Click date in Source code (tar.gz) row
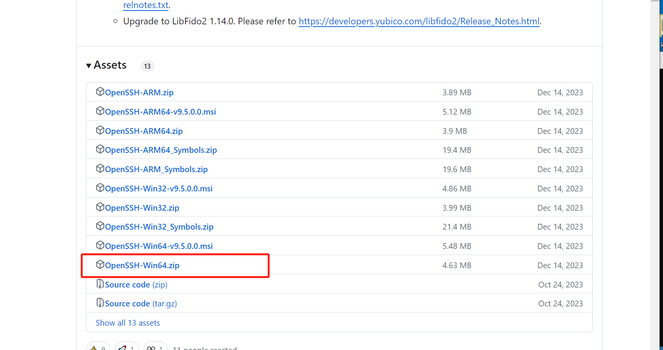 coord(560,304)
